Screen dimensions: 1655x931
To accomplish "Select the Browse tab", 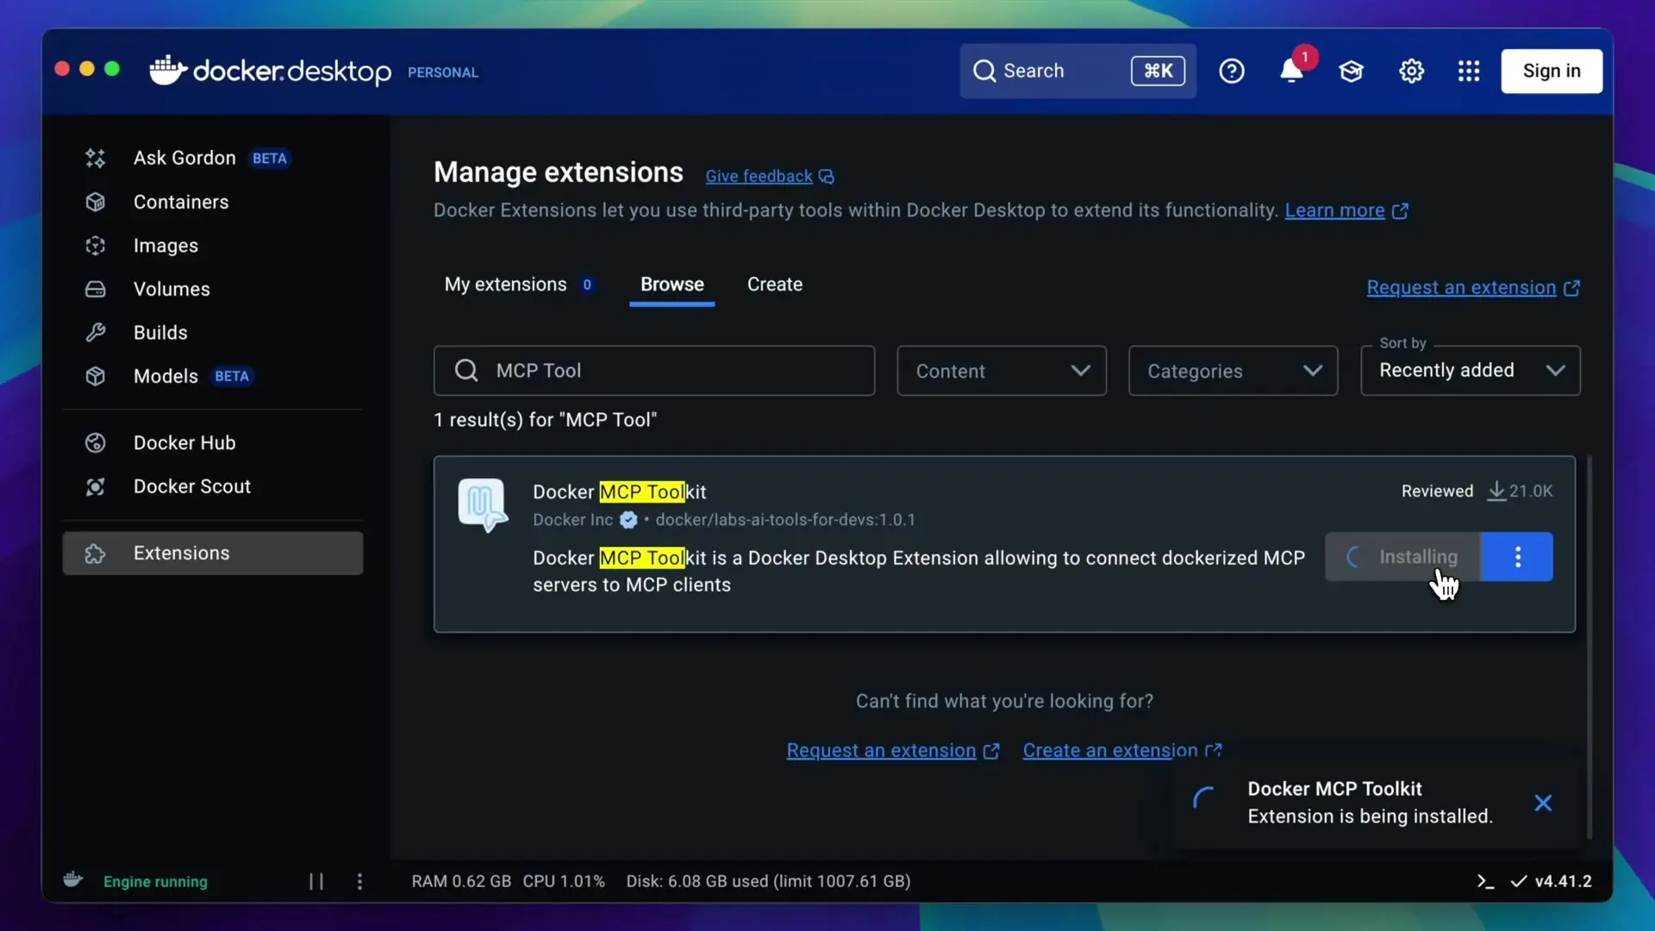I will pyautogui.click(x=672, y=284).
